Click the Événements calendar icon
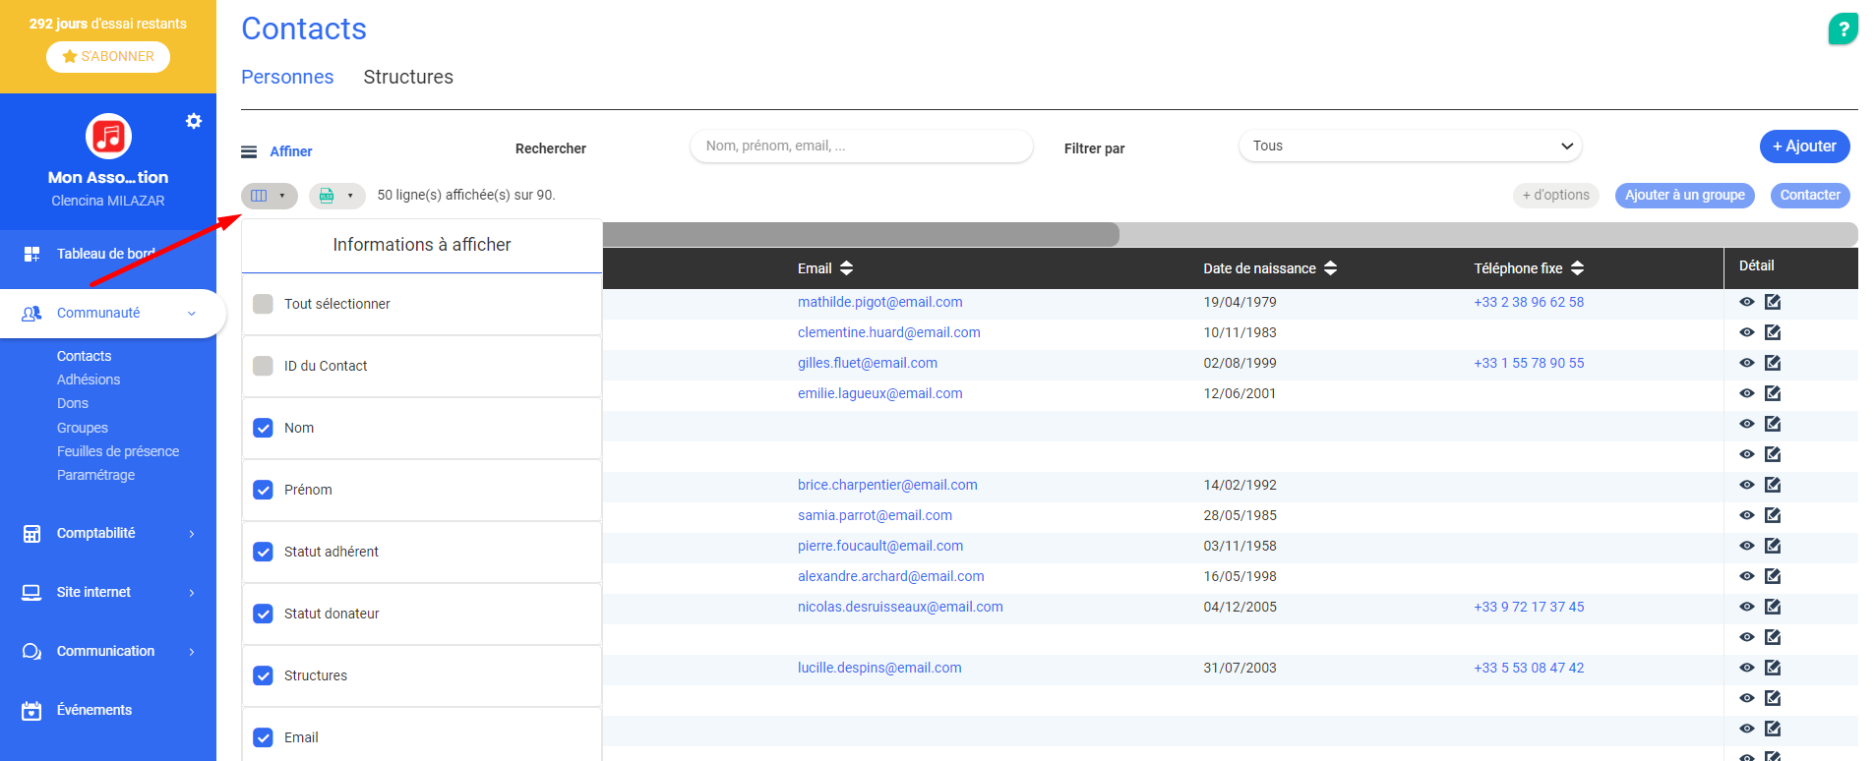 [x=31, y=710]
